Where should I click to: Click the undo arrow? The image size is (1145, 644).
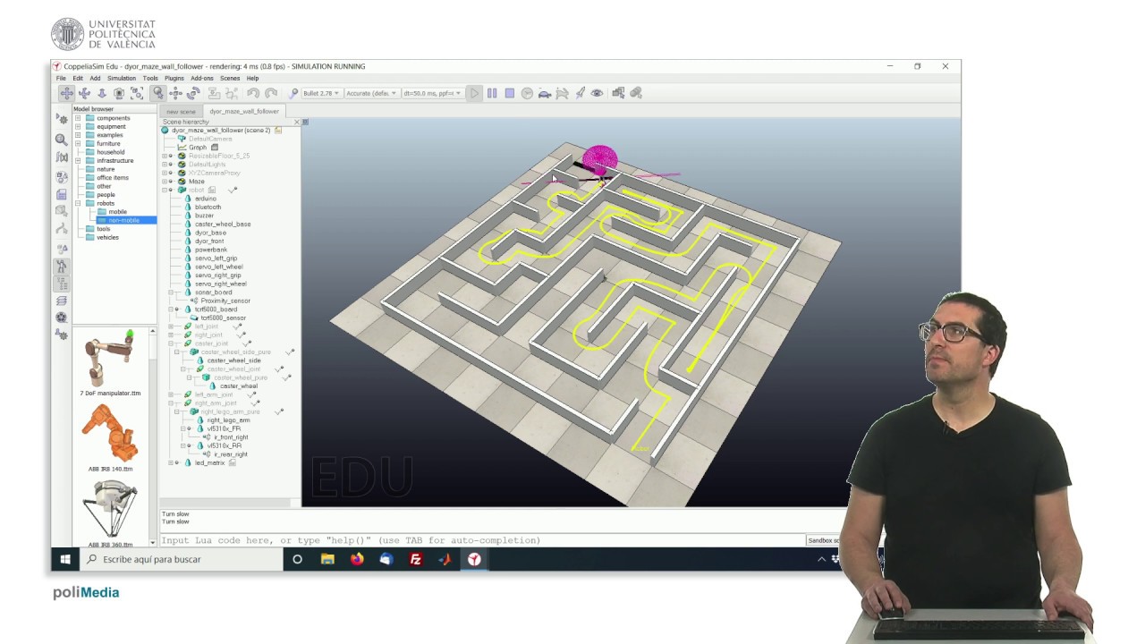[253, 93]
